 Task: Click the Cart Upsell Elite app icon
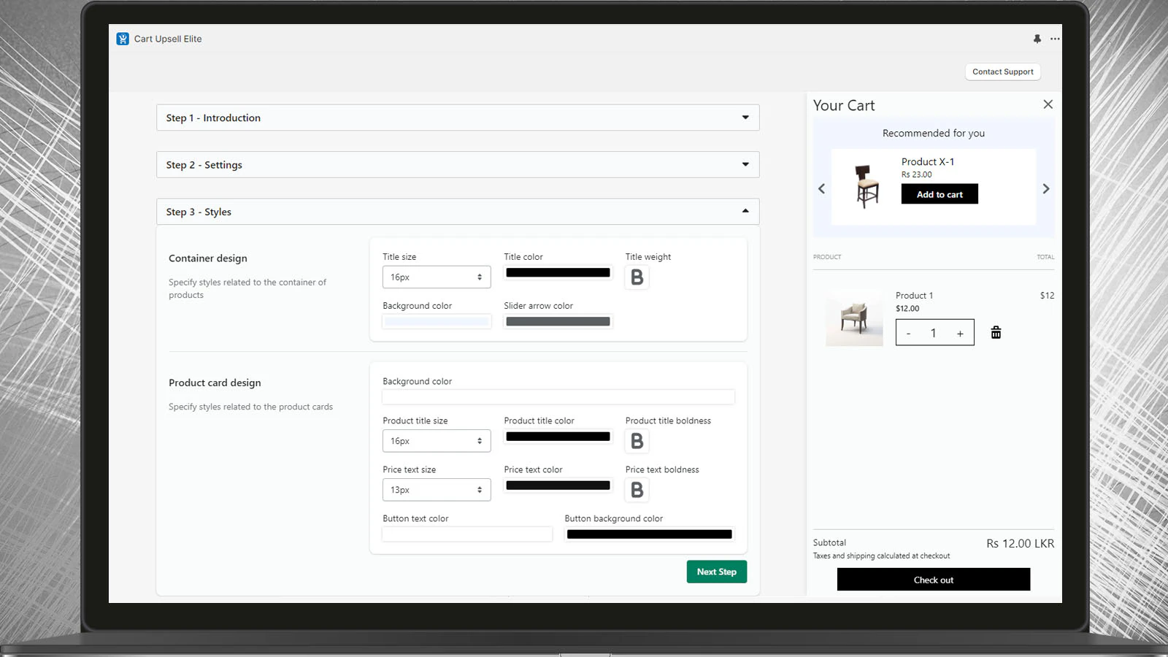[123, 39]
